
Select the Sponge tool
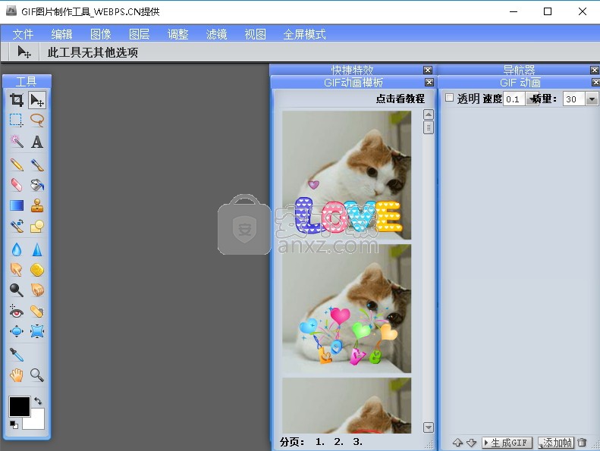point(37,270)
